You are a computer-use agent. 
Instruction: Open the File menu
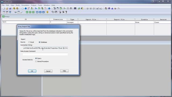pos(3,5)
